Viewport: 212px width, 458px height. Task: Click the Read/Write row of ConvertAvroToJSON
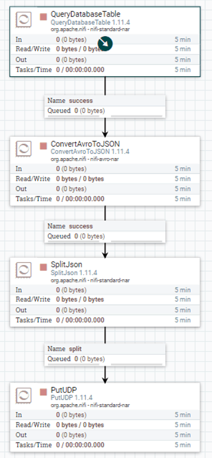pos(105,179)
